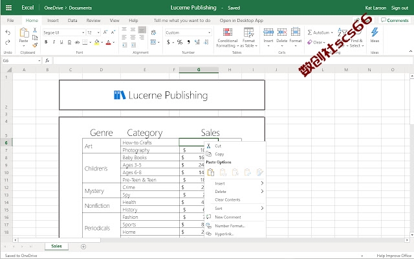Click the decrease indent icon
This screenshot has height=259, width=414.
(x=125, y=45)
